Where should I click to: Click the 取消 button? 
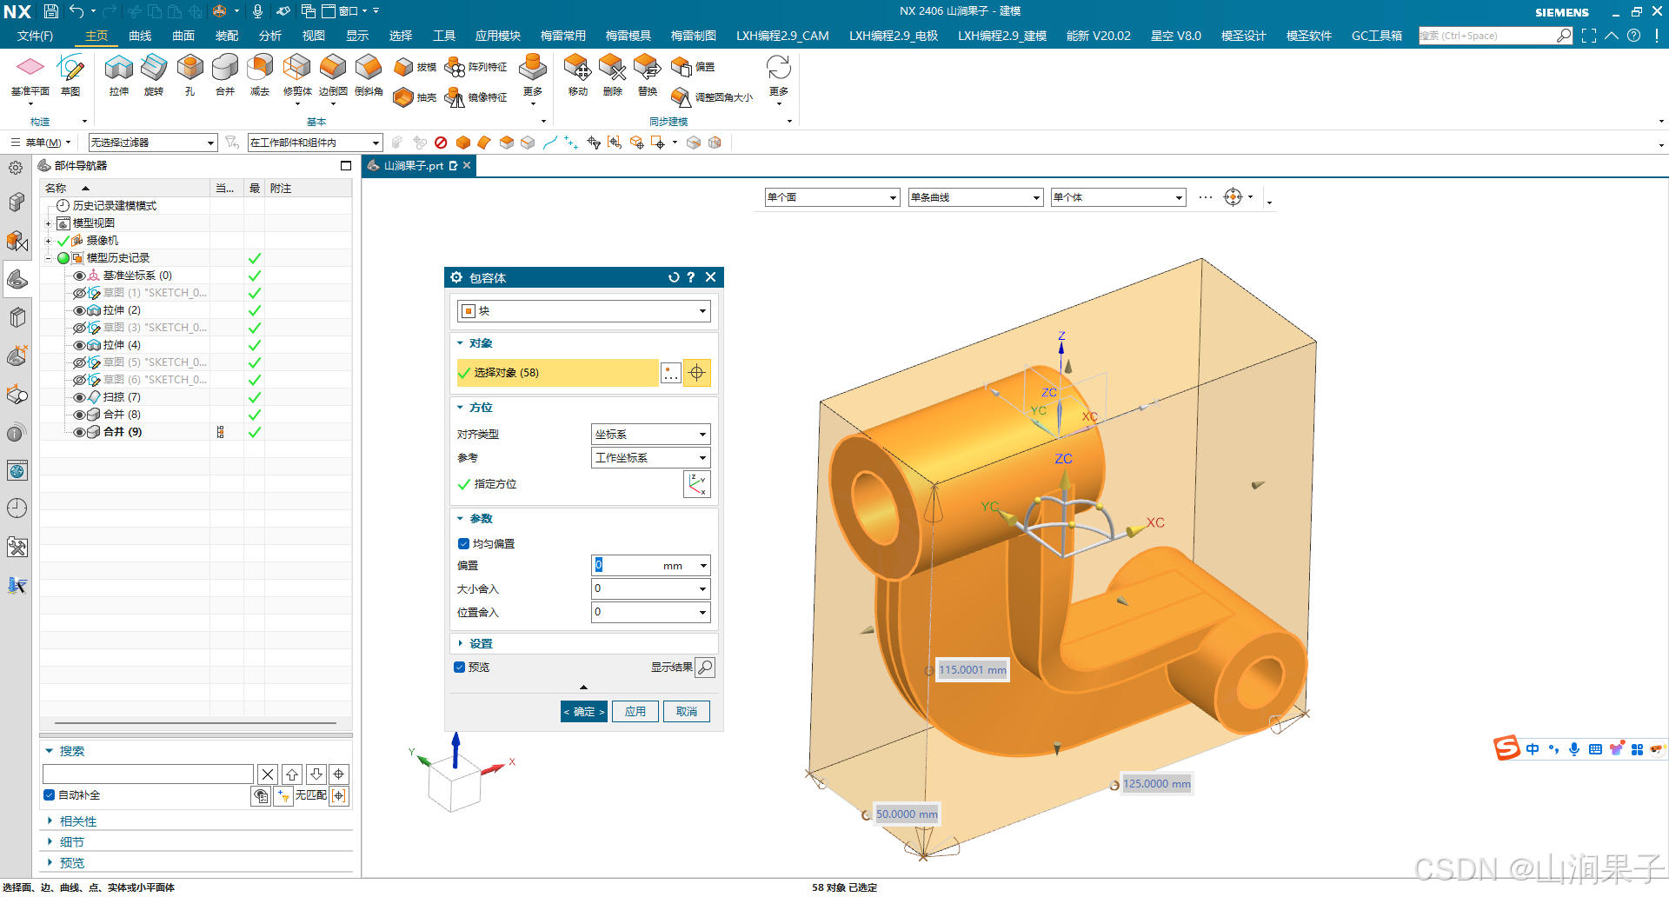pyautogui.click(x=687, y=712)
